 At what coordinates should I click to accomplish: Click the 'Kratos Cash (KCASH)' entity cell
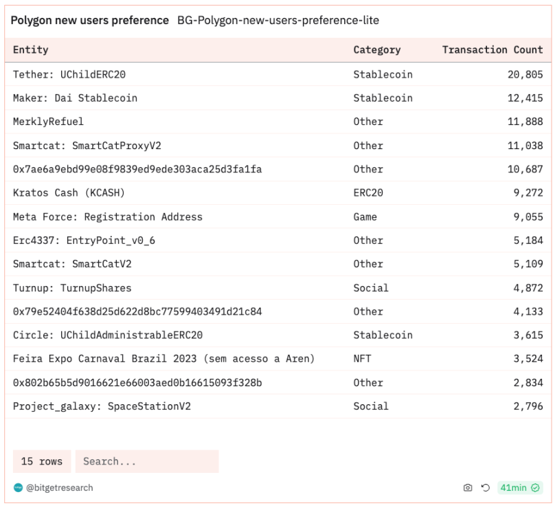[69, 193]
